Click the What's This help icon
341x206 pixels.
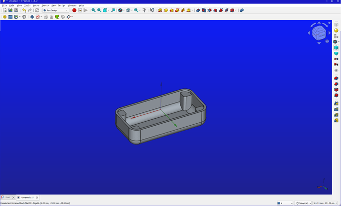152,10
